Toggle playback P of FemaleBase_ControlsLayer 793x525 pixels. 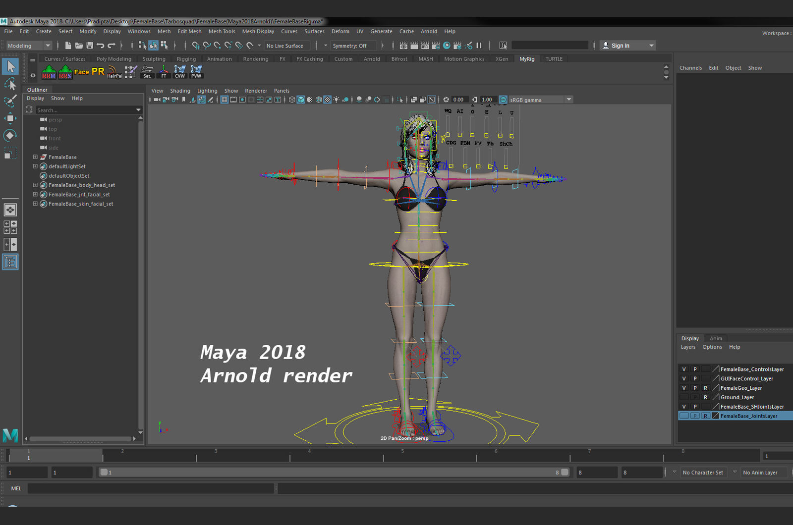click(x=695, y=369)
